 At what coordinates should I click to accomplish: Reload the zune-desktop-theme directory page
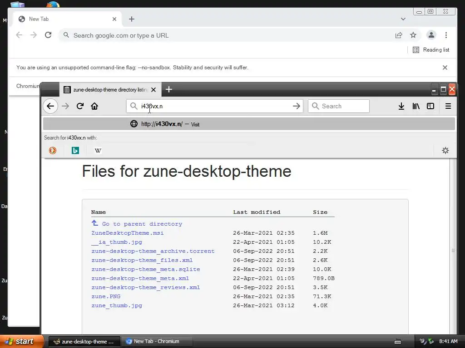80,106
